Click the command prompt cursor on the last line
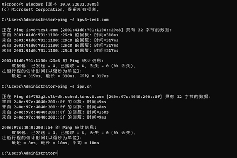 (58, 153)
